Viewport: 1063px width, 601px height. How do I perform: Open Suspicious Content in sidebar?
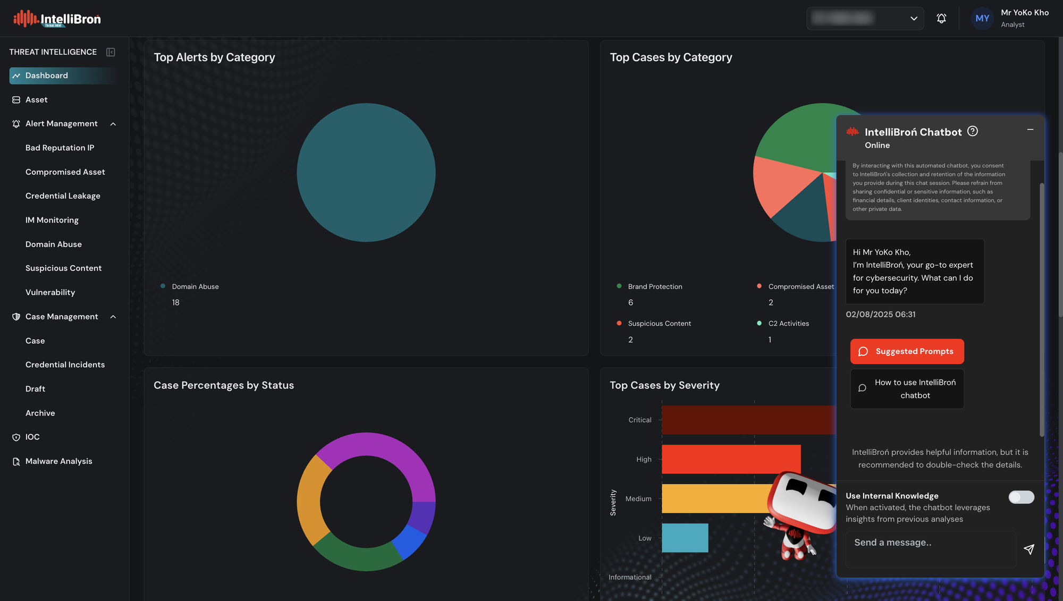pyautogui.click(x=63, y=268)
